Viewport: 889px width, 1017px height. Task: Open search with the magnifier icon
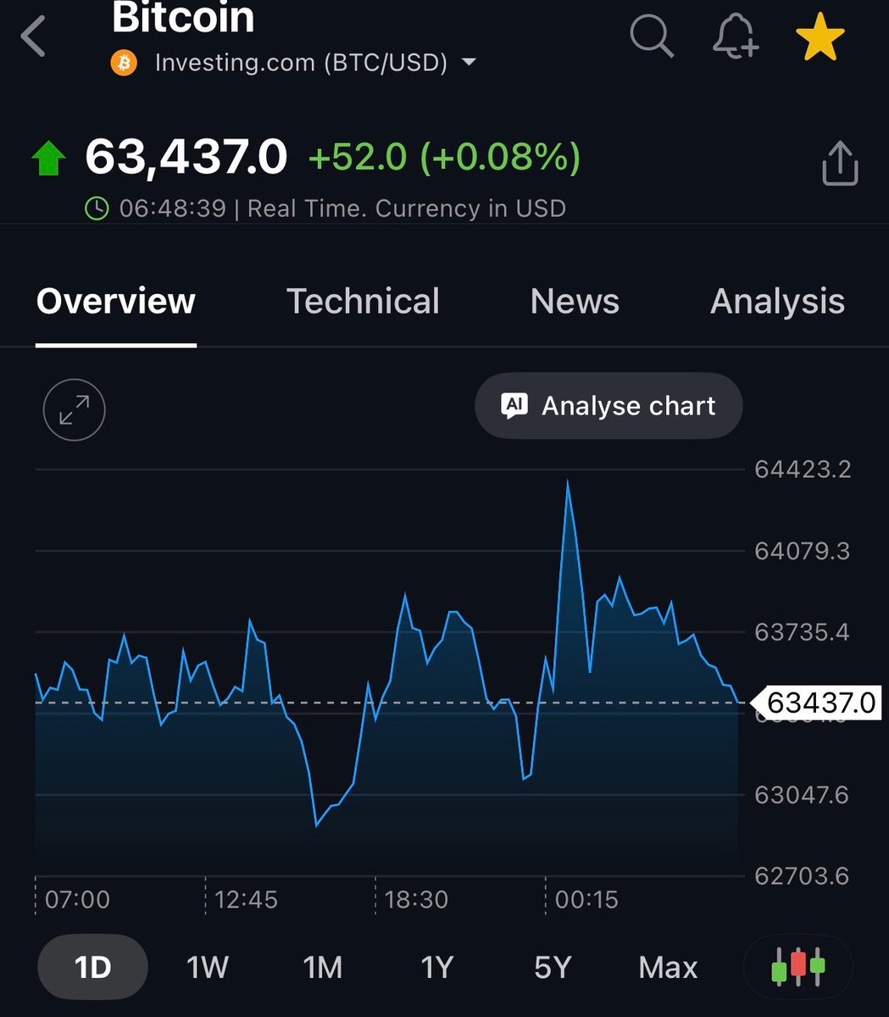652,37
